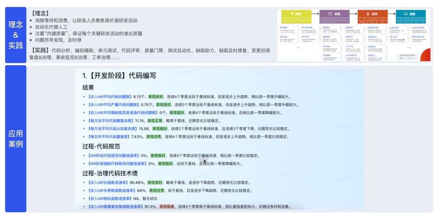Open the 合入MR平均代码问题数 metric link
Screen dimensions: 438x216
pyautogui.click(x=110, y=97)
